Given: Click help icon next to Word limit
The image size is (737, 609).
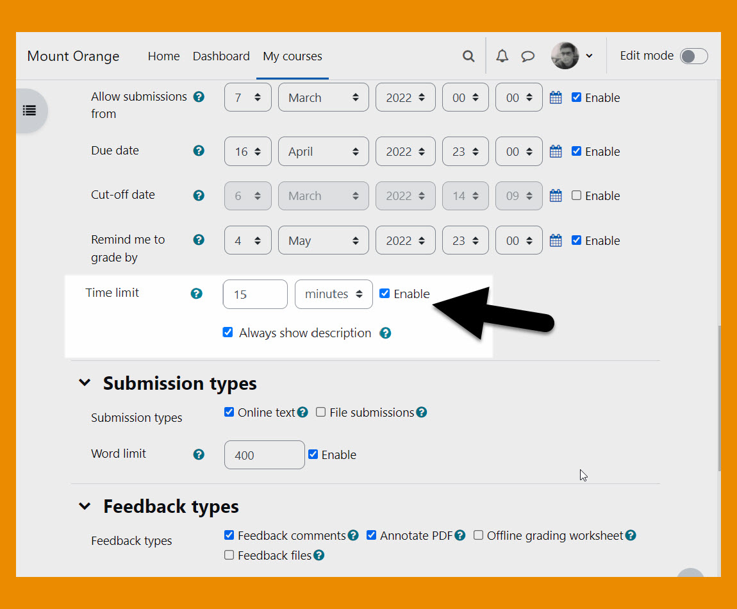Looking at the screenshot, I should coord(199,455).
